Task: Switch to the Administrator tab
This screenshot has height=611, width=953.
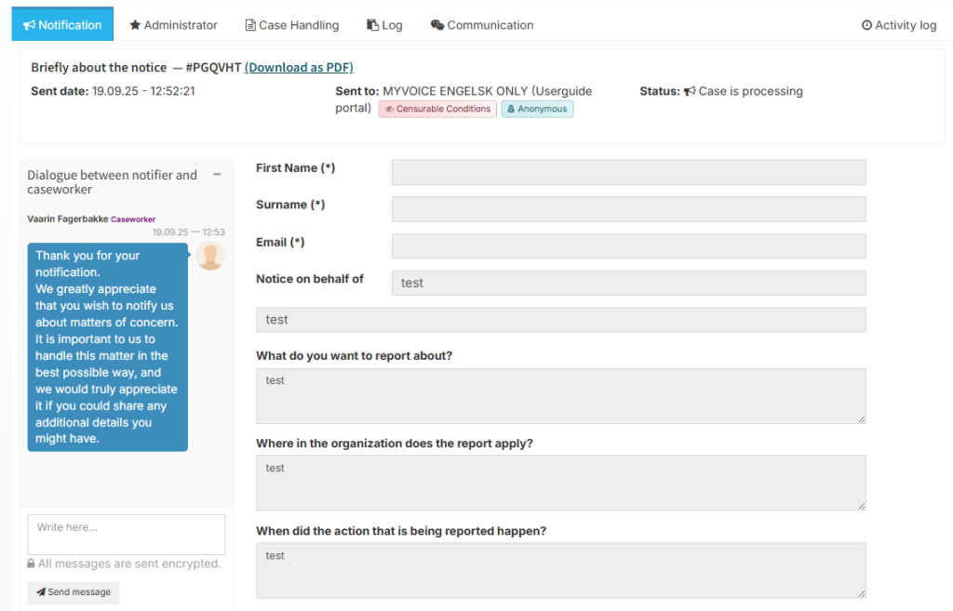Action: 173,25
